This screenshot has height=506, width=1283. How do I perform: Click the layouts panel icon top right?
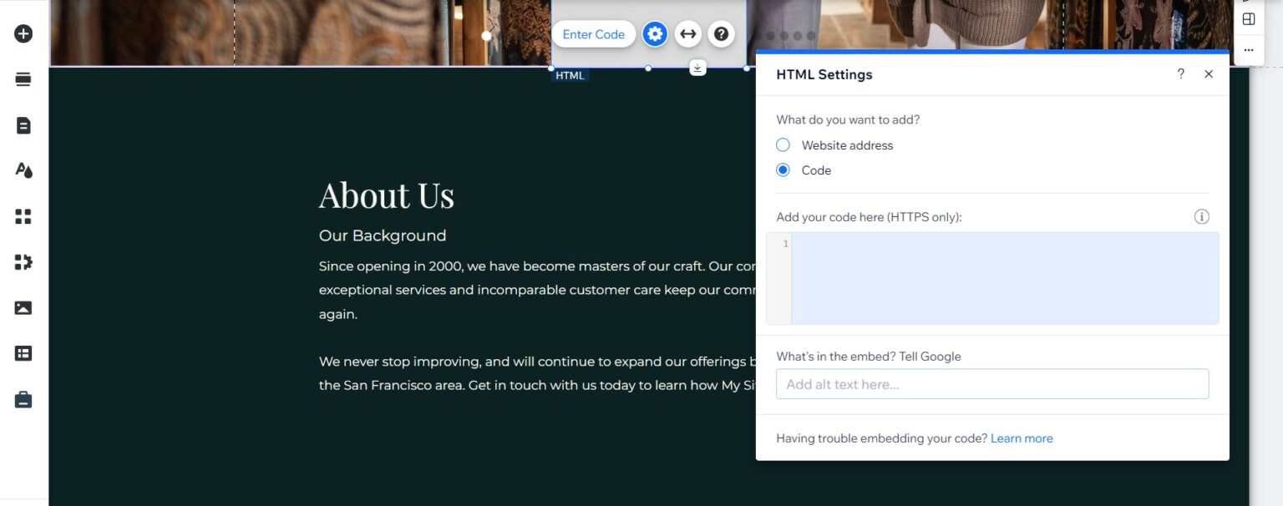pyautogui.click(x=1249, y=18)
